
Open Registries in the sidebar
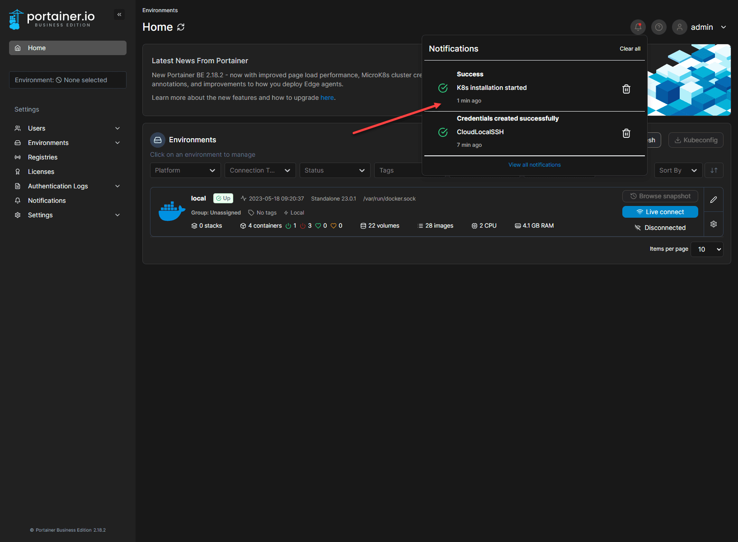42,157
